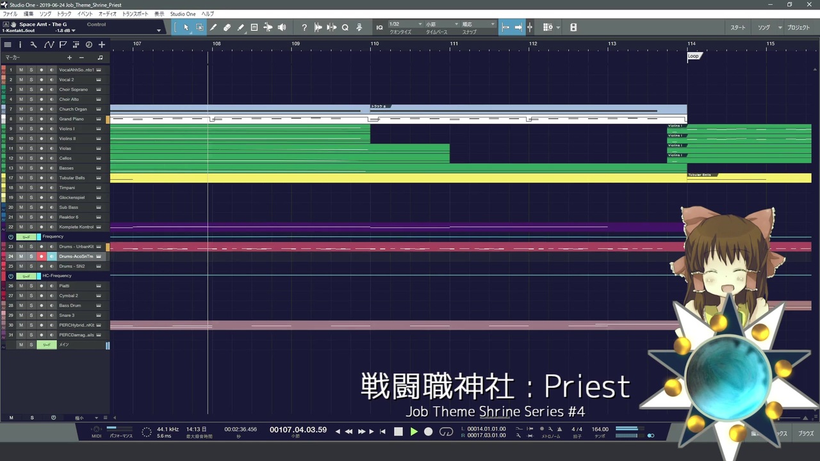Select the Mute tool
The image size is (820, 461).
click(x=254, y=28)
